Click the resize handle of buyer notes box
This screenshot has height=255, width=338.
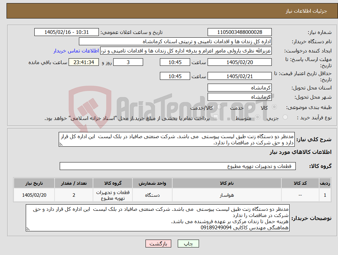click(28, 229)
